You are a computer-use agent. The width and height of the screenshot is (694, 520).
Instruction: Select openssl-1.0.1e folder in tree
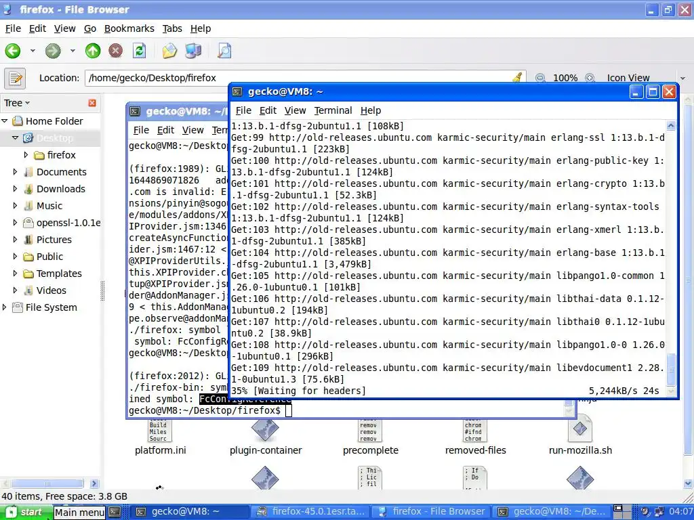pyautogui.click(x=68, y=223)
